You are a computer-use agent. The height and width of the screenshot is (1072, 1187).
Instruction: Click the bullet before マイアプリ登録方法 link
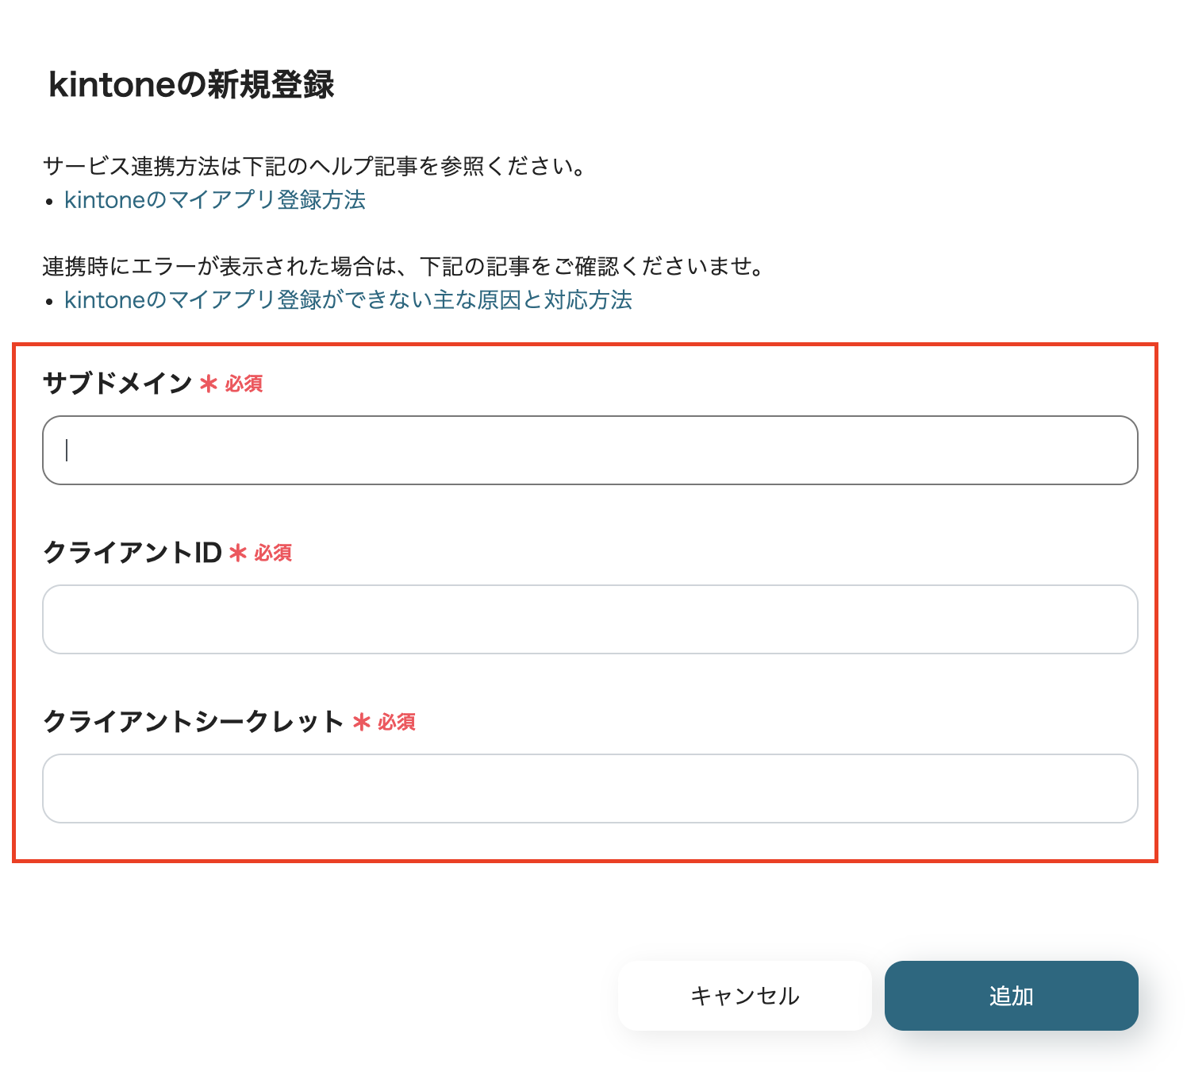(x=49, y=202)
